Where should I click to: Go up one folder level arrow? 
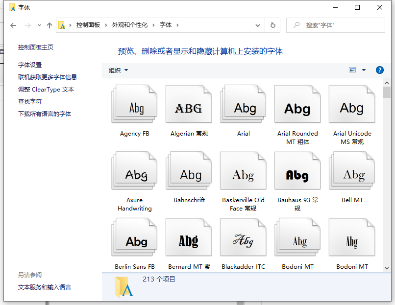click(49, 25)
